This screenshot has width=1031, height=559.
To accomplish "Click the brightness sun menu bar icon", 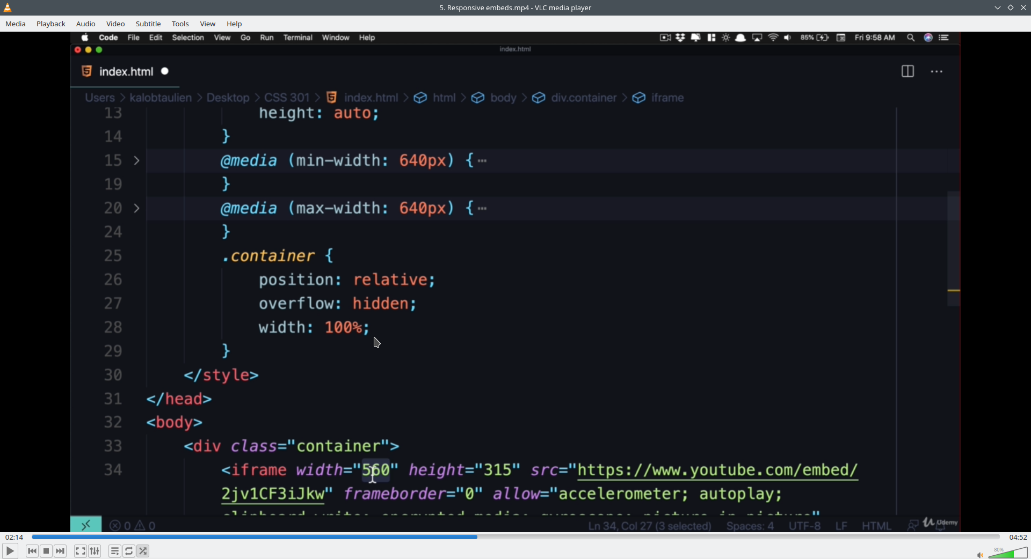I will pos(726,38).
